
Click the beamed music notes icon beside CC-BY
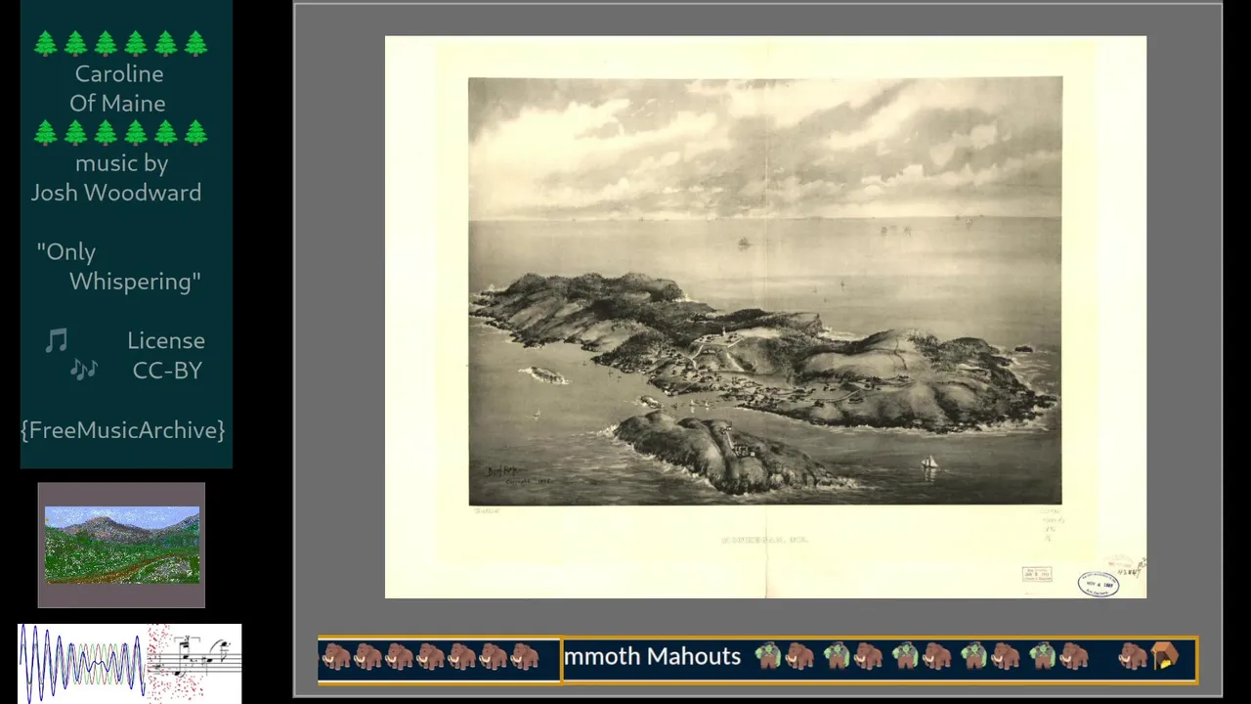pyautogui.click(x=84, y=370)
